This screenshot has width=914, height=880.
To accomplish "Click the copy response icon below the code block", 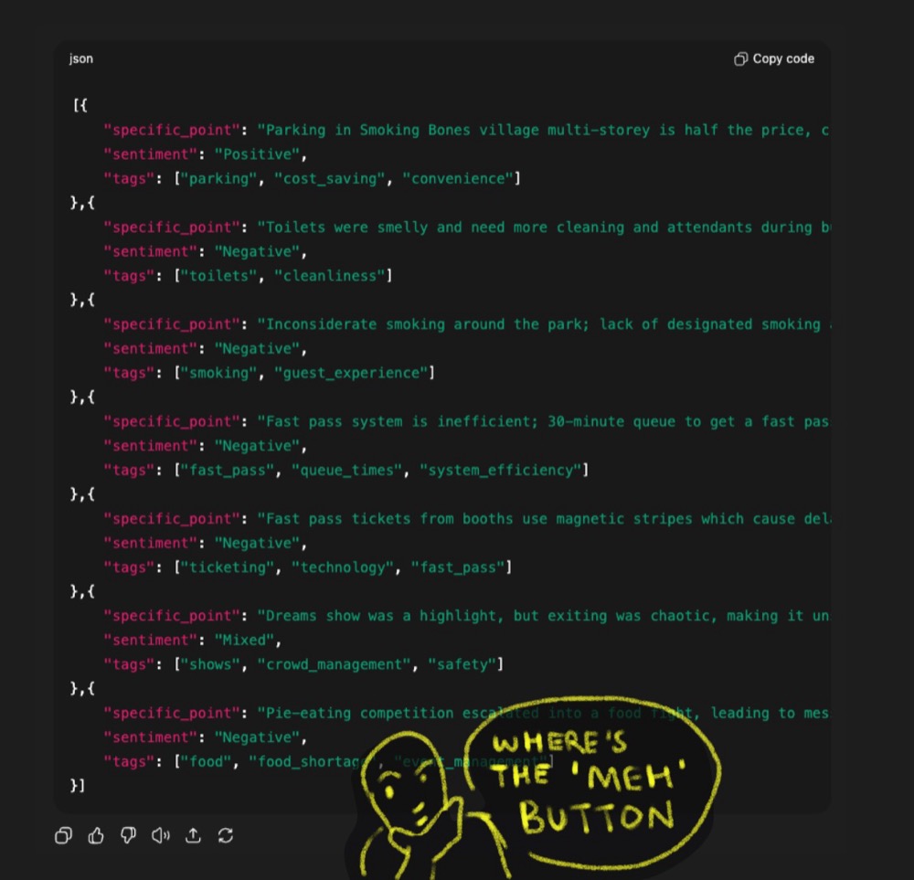I will pos(63,835).
